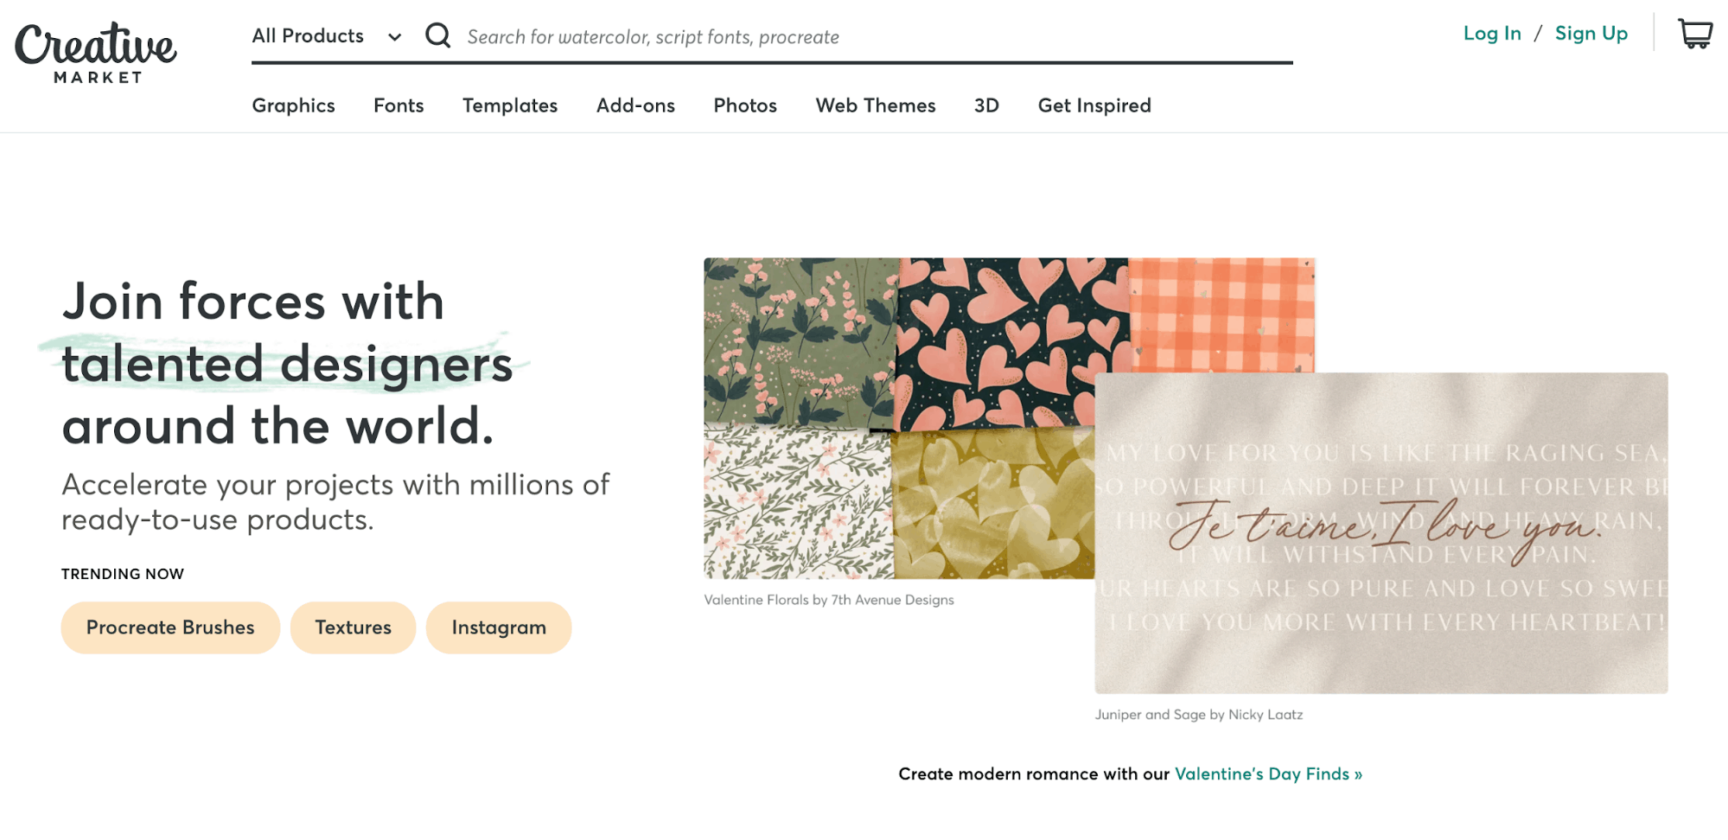
Task: Open the Valentine Florals pattern thumbnail
Action: click(897, 417)
